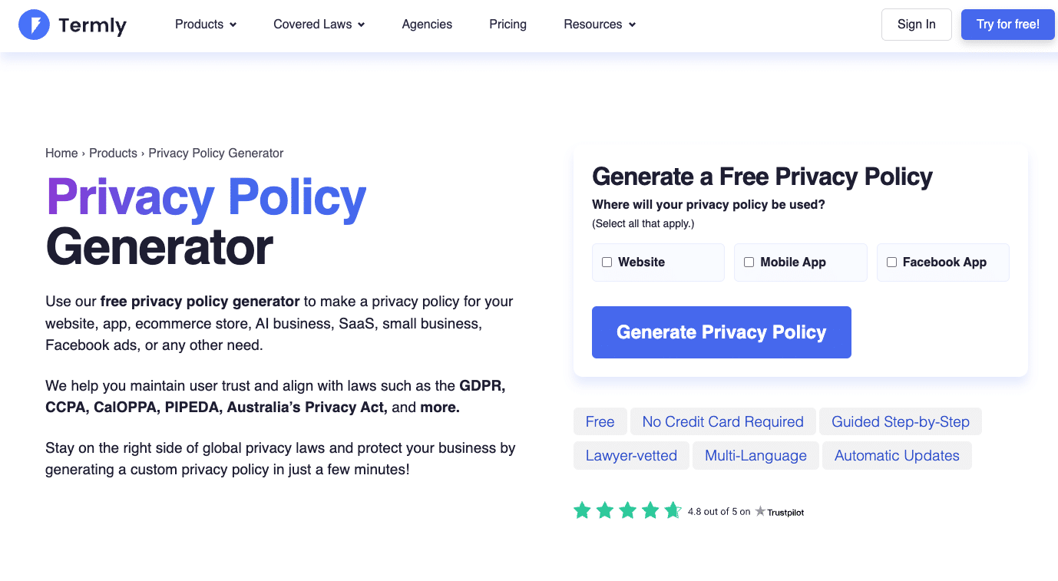Click the Lawyer-vetted feature tag
Viewport: 1058px width, 581px height.
click(631, 456)
